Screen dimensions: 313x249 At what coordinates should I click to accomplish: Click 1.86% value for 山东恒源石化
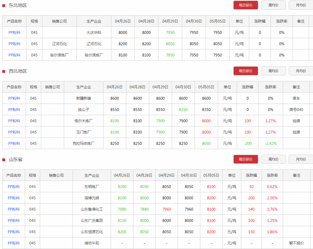point(272,232)
